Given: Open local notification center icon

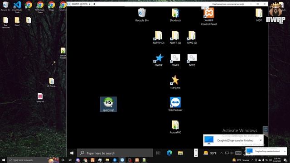Looking at the screenshot, I should click(285, 160).
